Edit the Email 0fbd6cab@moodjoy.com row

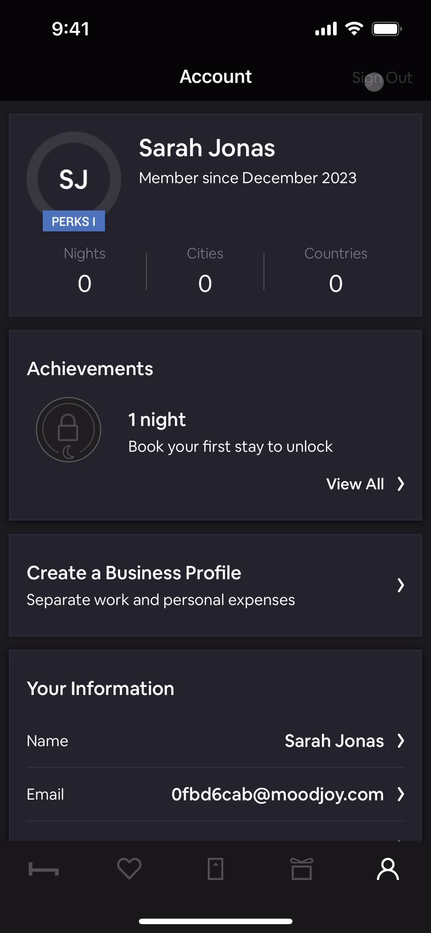215,794
